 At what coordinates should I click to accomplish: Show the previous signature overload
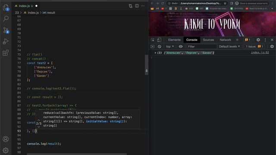(39, 121)
